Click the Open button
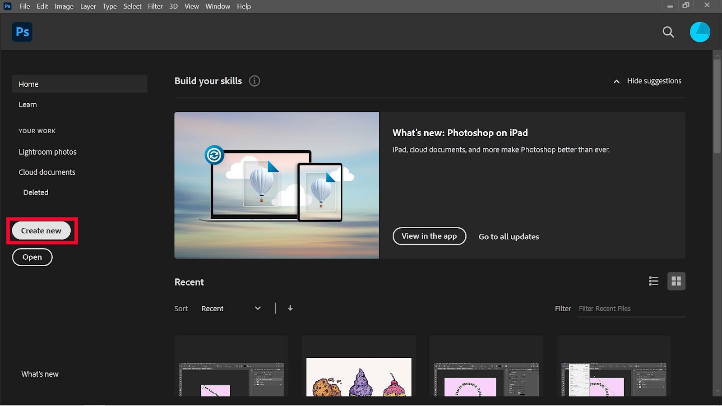The image size is (722, 406). click(32, 257)
